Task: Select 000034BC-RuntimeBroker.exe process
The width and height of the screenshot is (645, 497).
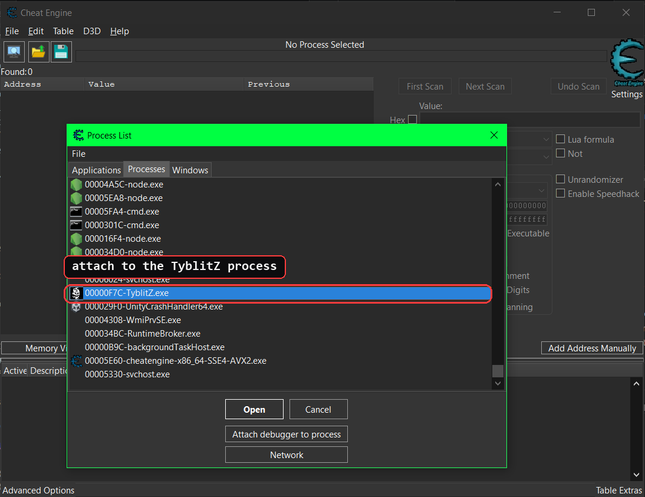Action: pyautogui.click(x=280, y=334)
